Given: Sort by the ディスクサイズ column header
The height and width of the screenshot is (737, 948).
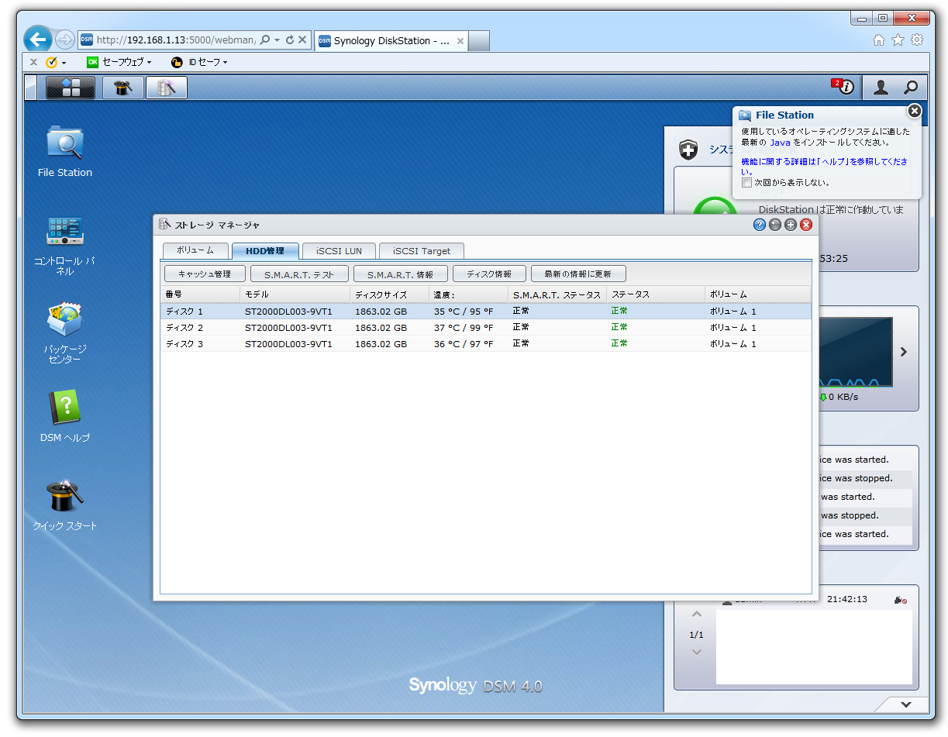Looking at the screenshot, I should tap(390, 294).
